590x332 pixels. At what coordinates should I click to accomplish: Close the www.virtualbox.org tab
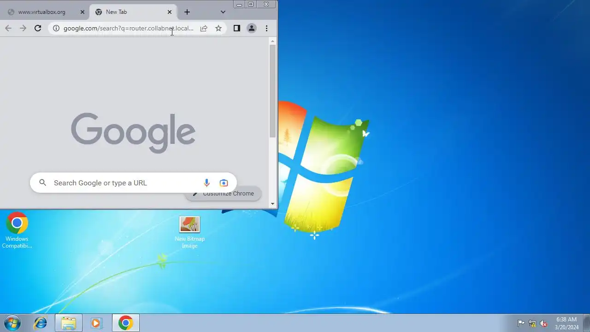[83, 12]
